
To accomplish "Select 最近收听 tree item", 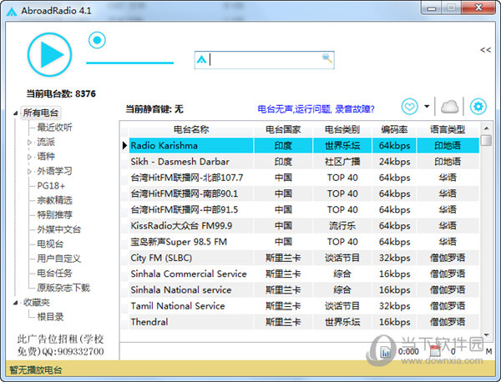I will [54, 128].
